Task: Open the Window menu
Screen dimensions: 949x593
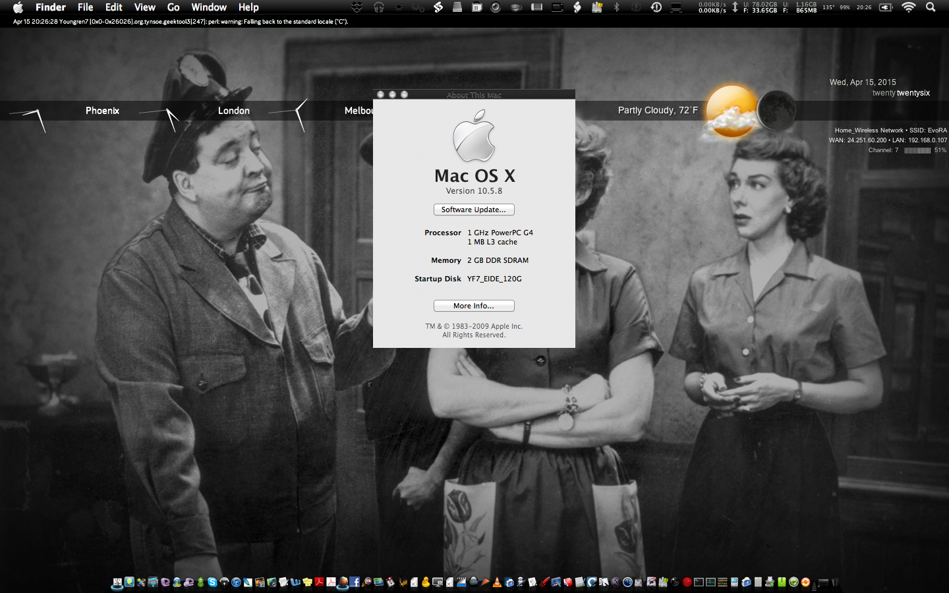Action: [x=209, y=7]
